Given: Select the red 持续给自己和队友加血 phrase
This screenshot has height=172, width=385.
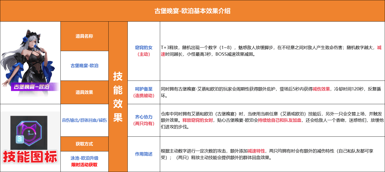Looking at the screenshot, I should 280,120.
